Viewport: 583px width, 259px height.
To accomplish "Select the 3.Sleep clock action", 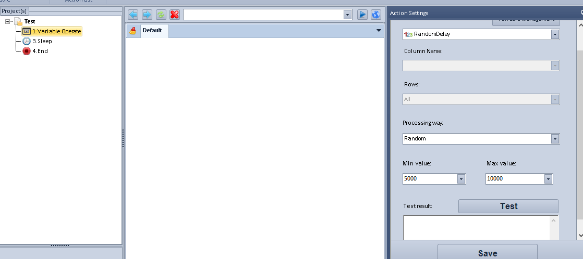I will [42, 41].
